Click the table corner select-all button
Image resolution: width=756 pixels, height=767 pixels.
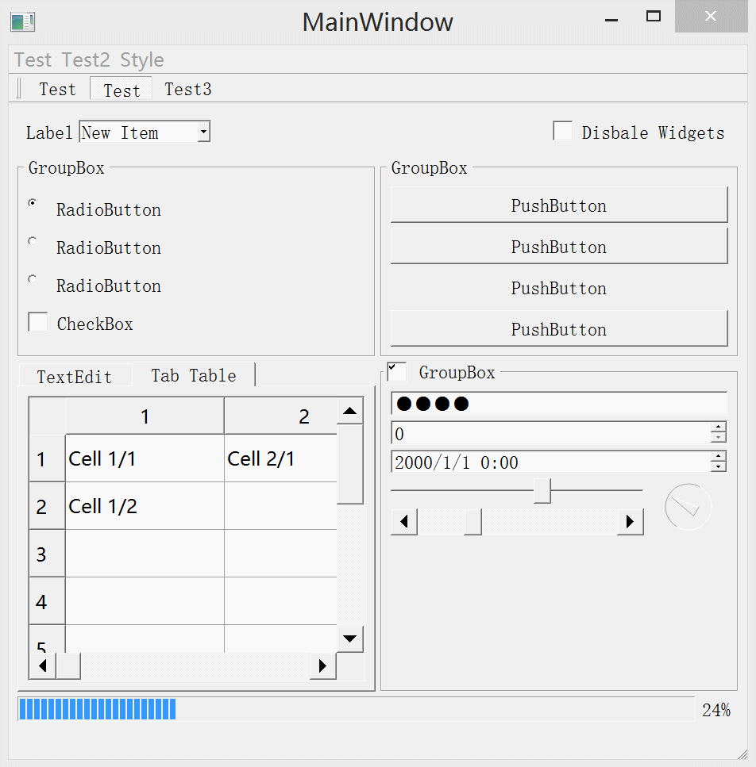pyautogui.click(x=47, y=416)
